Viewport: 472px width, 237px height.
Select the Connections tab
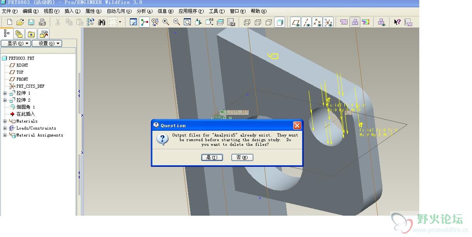(44, 34)
